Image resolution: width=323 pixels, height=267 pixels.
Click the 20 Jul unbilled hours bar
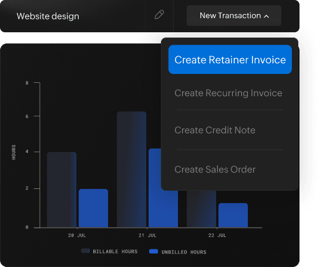pos(93,208)
